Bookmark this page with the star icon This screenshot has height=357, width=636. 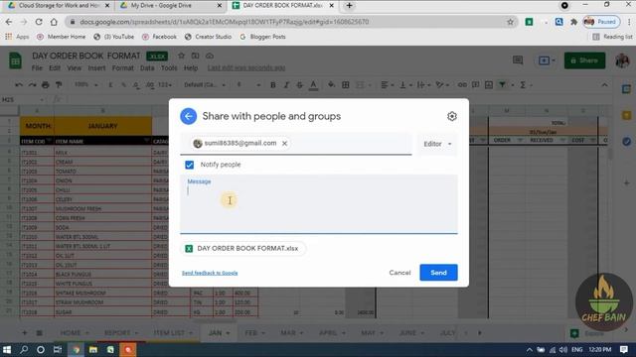510,22
